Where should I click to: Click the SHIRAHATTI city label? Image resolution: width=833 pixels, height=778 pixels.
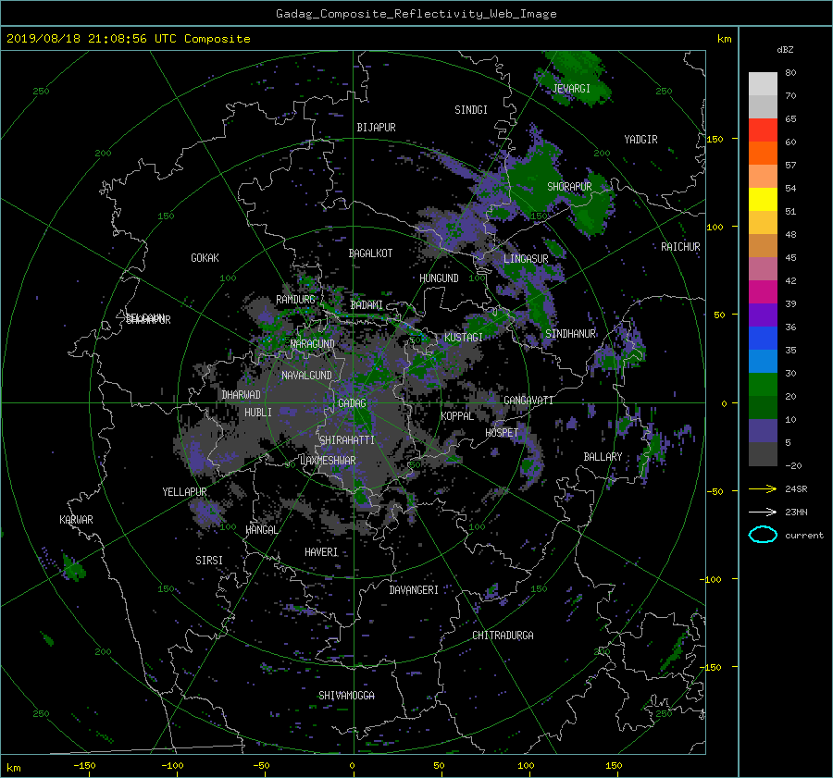point(347,440)
